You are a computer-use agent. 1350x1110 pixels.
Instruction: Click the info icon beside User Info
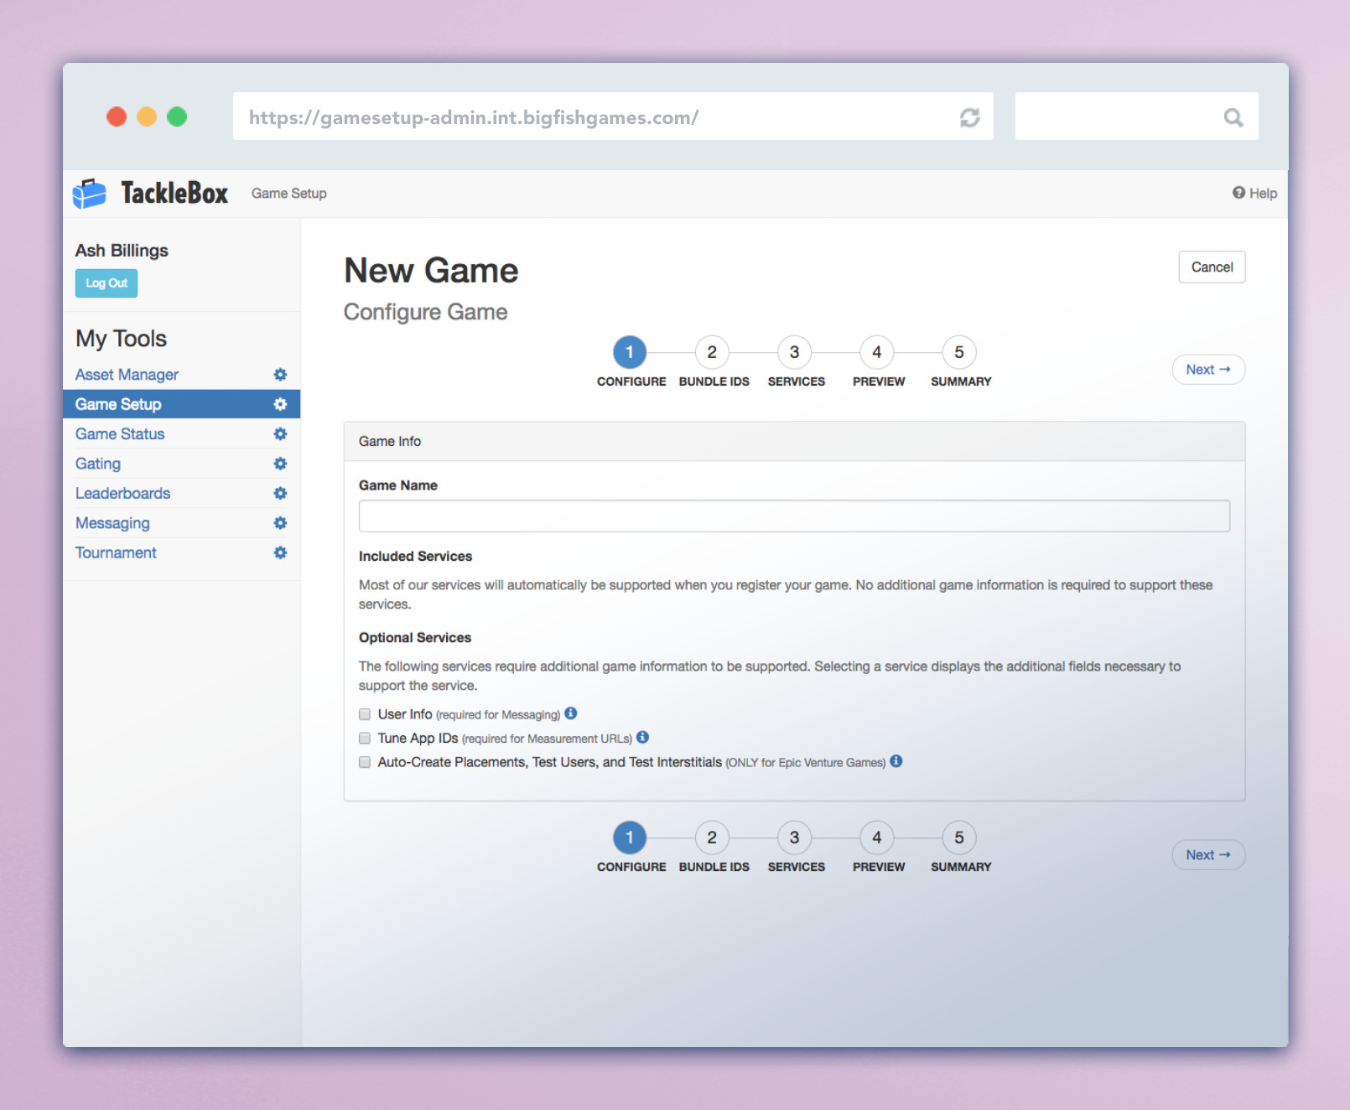click(x=571, y=713)
